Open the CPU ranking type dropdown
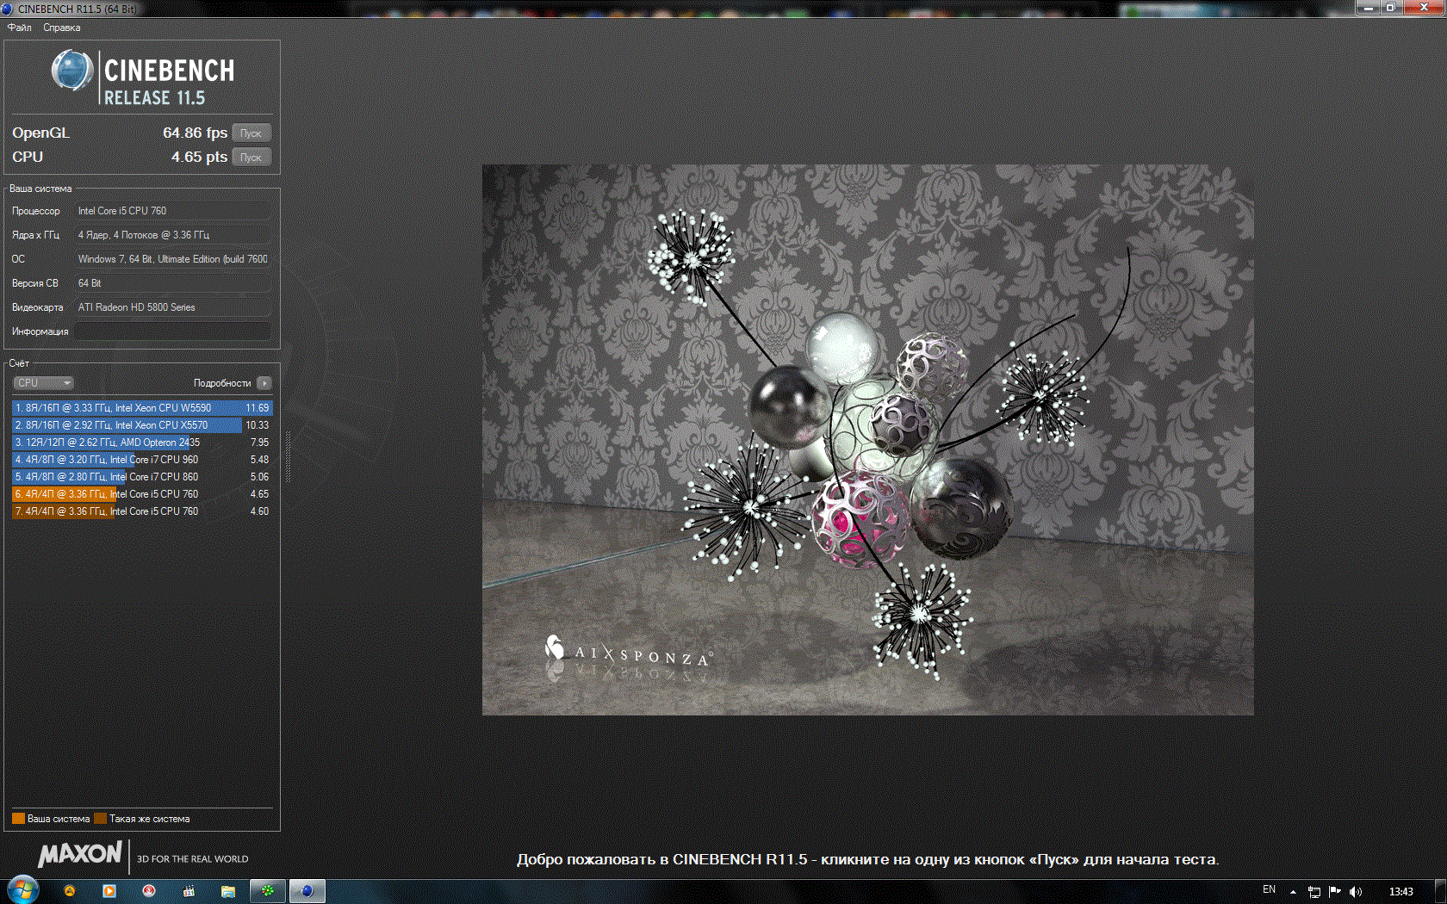 pyautogui.click(x=43, y=383)
